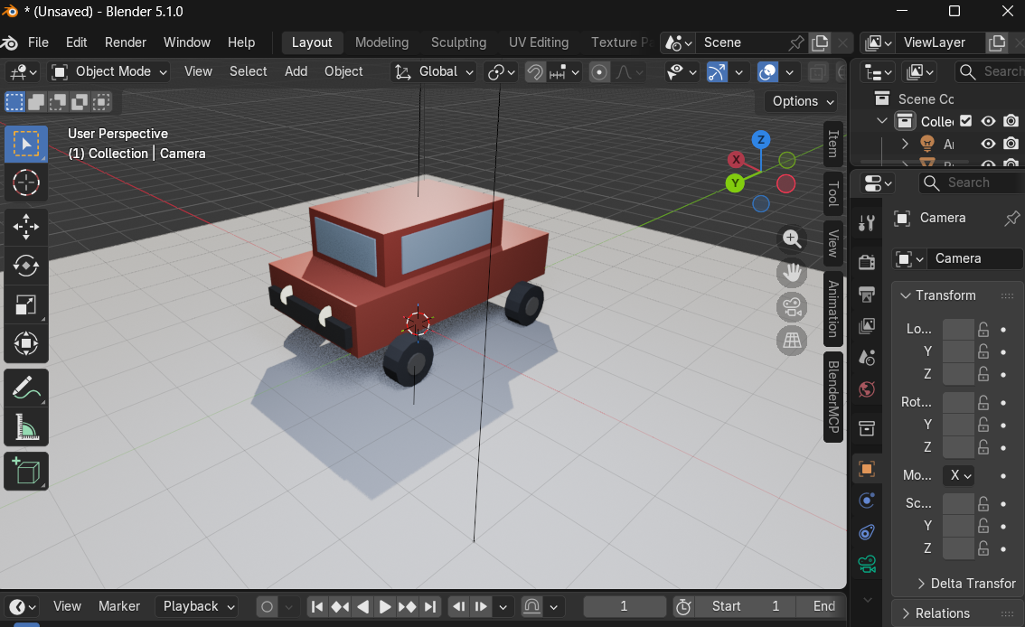
Task: Switch perspective/orthographic grid icon
Action: [792, 341]
